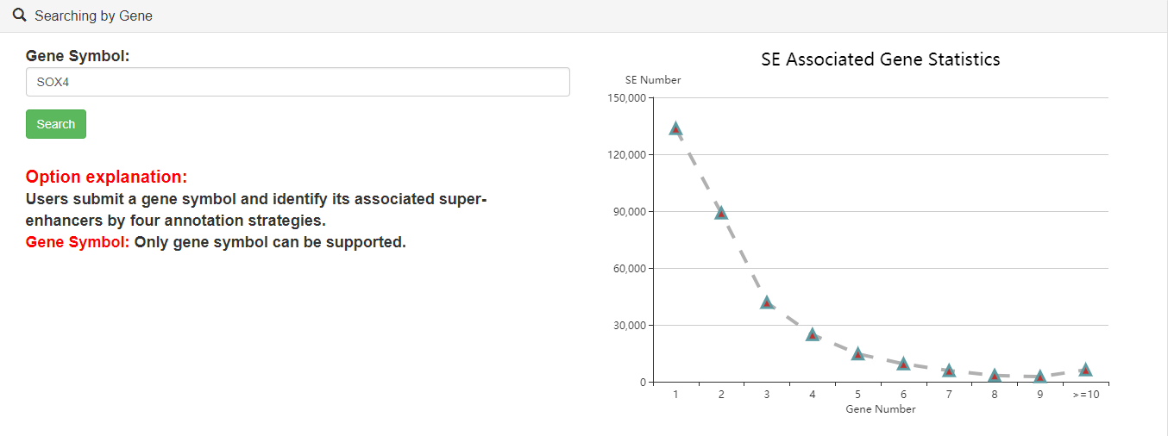Click the Gene Symbol label above input
This screenshot has width=1168, height=436.
[x=78, y=56]
